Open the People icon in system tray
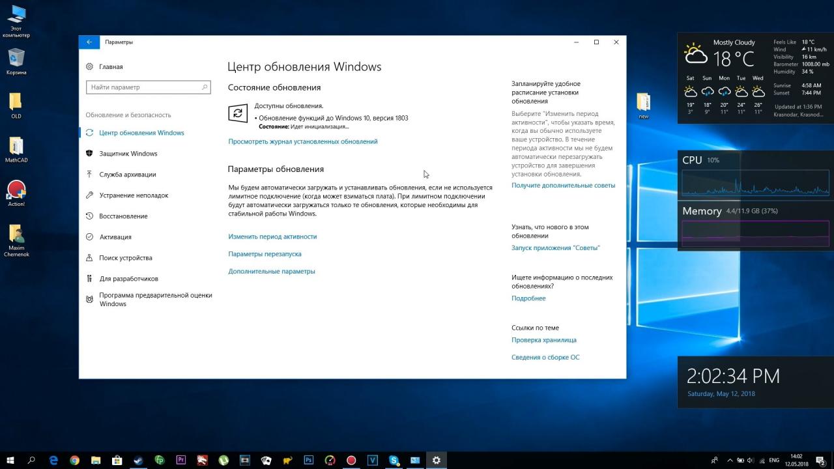Viewport: 834px width, 469px height. 715,460
